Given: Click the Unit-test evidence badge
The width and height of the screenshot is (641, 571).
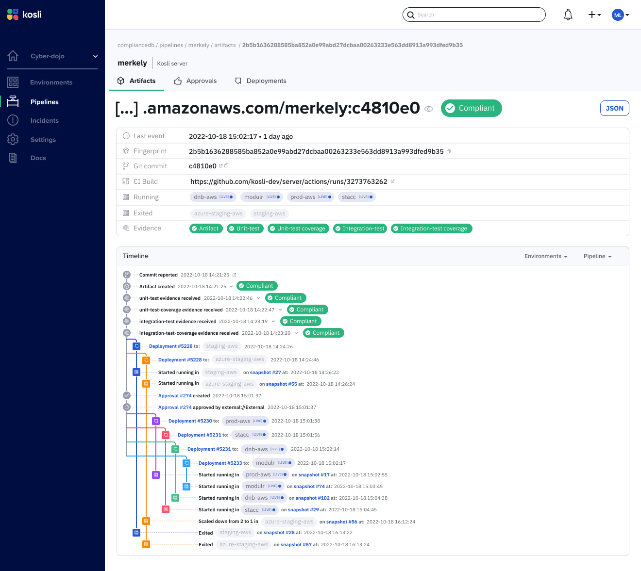Looking at the screenshot, I should [245, 228].
